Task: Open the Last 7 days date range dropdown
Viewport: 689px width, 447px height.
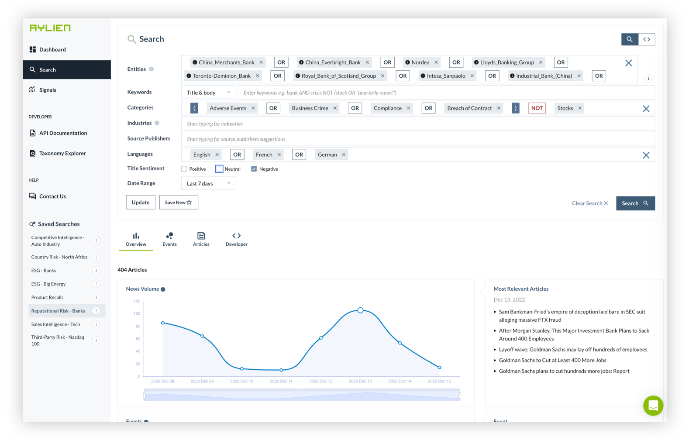Action: click(208, 183)
